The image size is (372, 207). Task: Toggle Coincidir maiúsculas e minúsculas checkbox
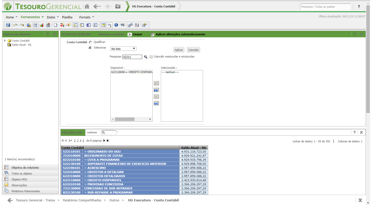coord(151,57)
